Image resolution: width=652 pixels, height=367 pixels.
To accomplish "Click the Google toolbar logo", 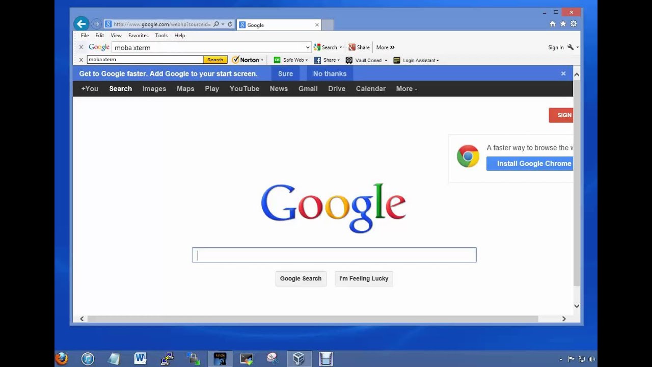I will pos(99,47).
